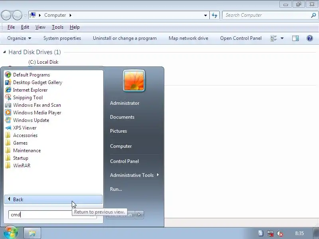
Task: Click the Back button in the Start menu
Action: [x=53, y=200]
